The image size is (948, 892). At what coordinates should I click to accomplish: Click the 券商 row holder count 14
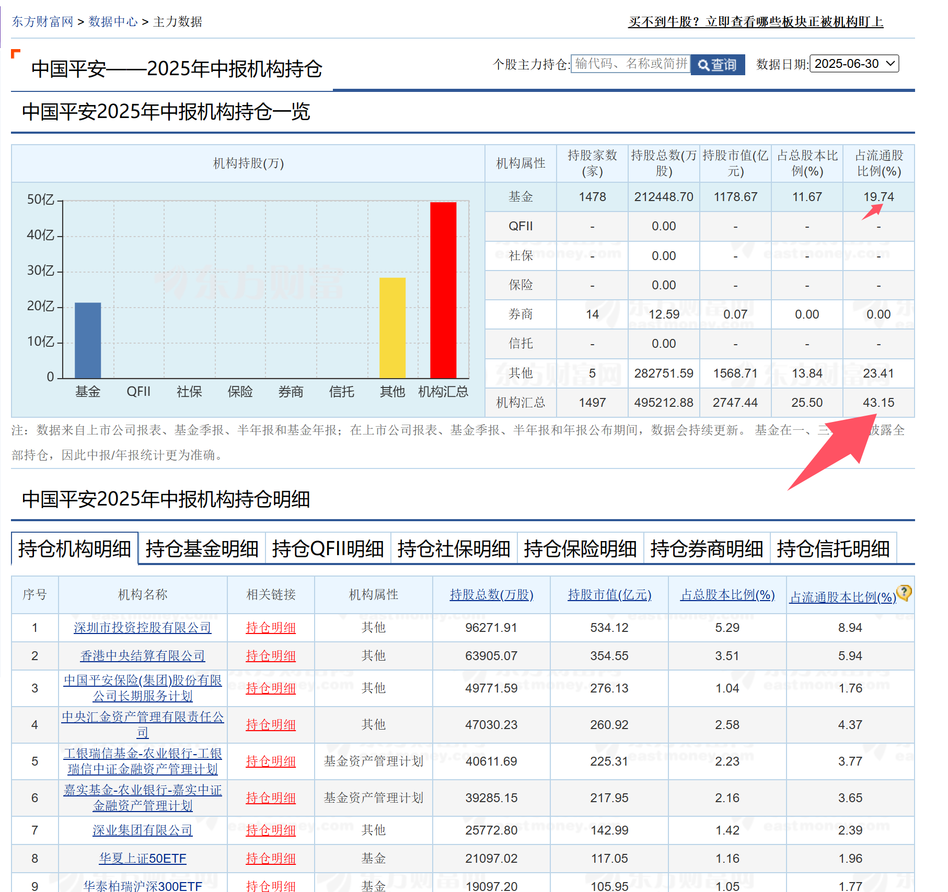(592, 314)
